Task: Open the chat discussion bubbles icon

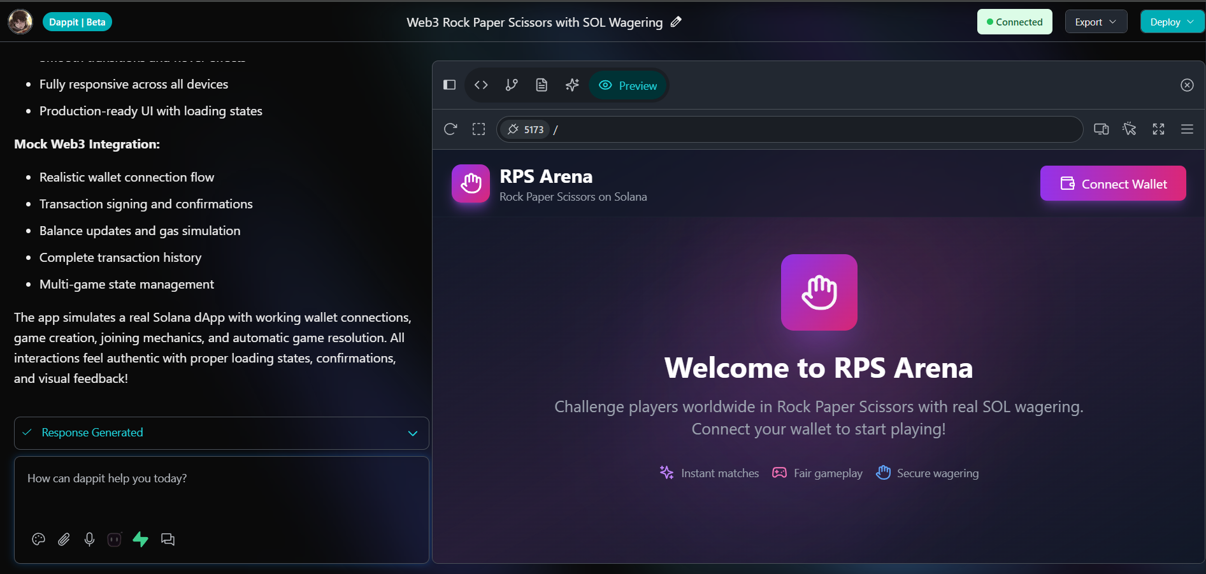Action: pos(168,540)
